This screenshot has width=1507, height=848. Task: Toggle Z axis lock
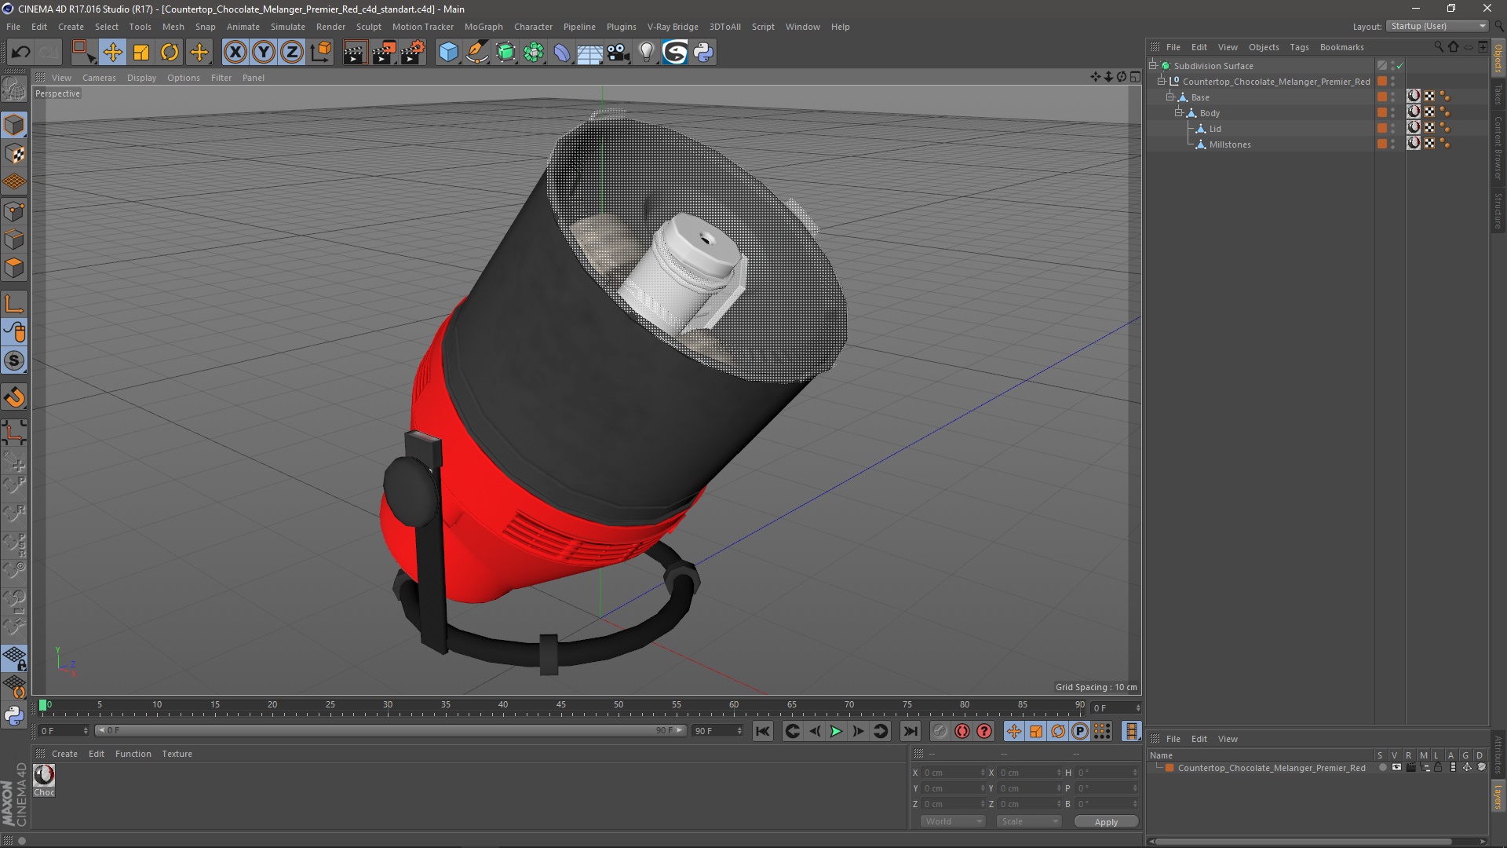click(292, 52)
